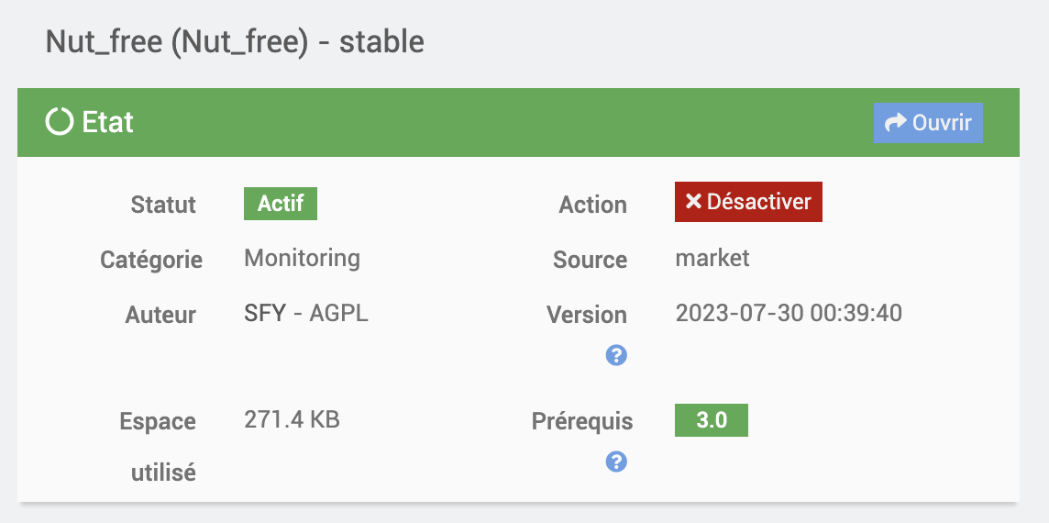The image size is (1049, 523).
Task: Click the help icon under Prérequis
Action: tap(616, 462)
